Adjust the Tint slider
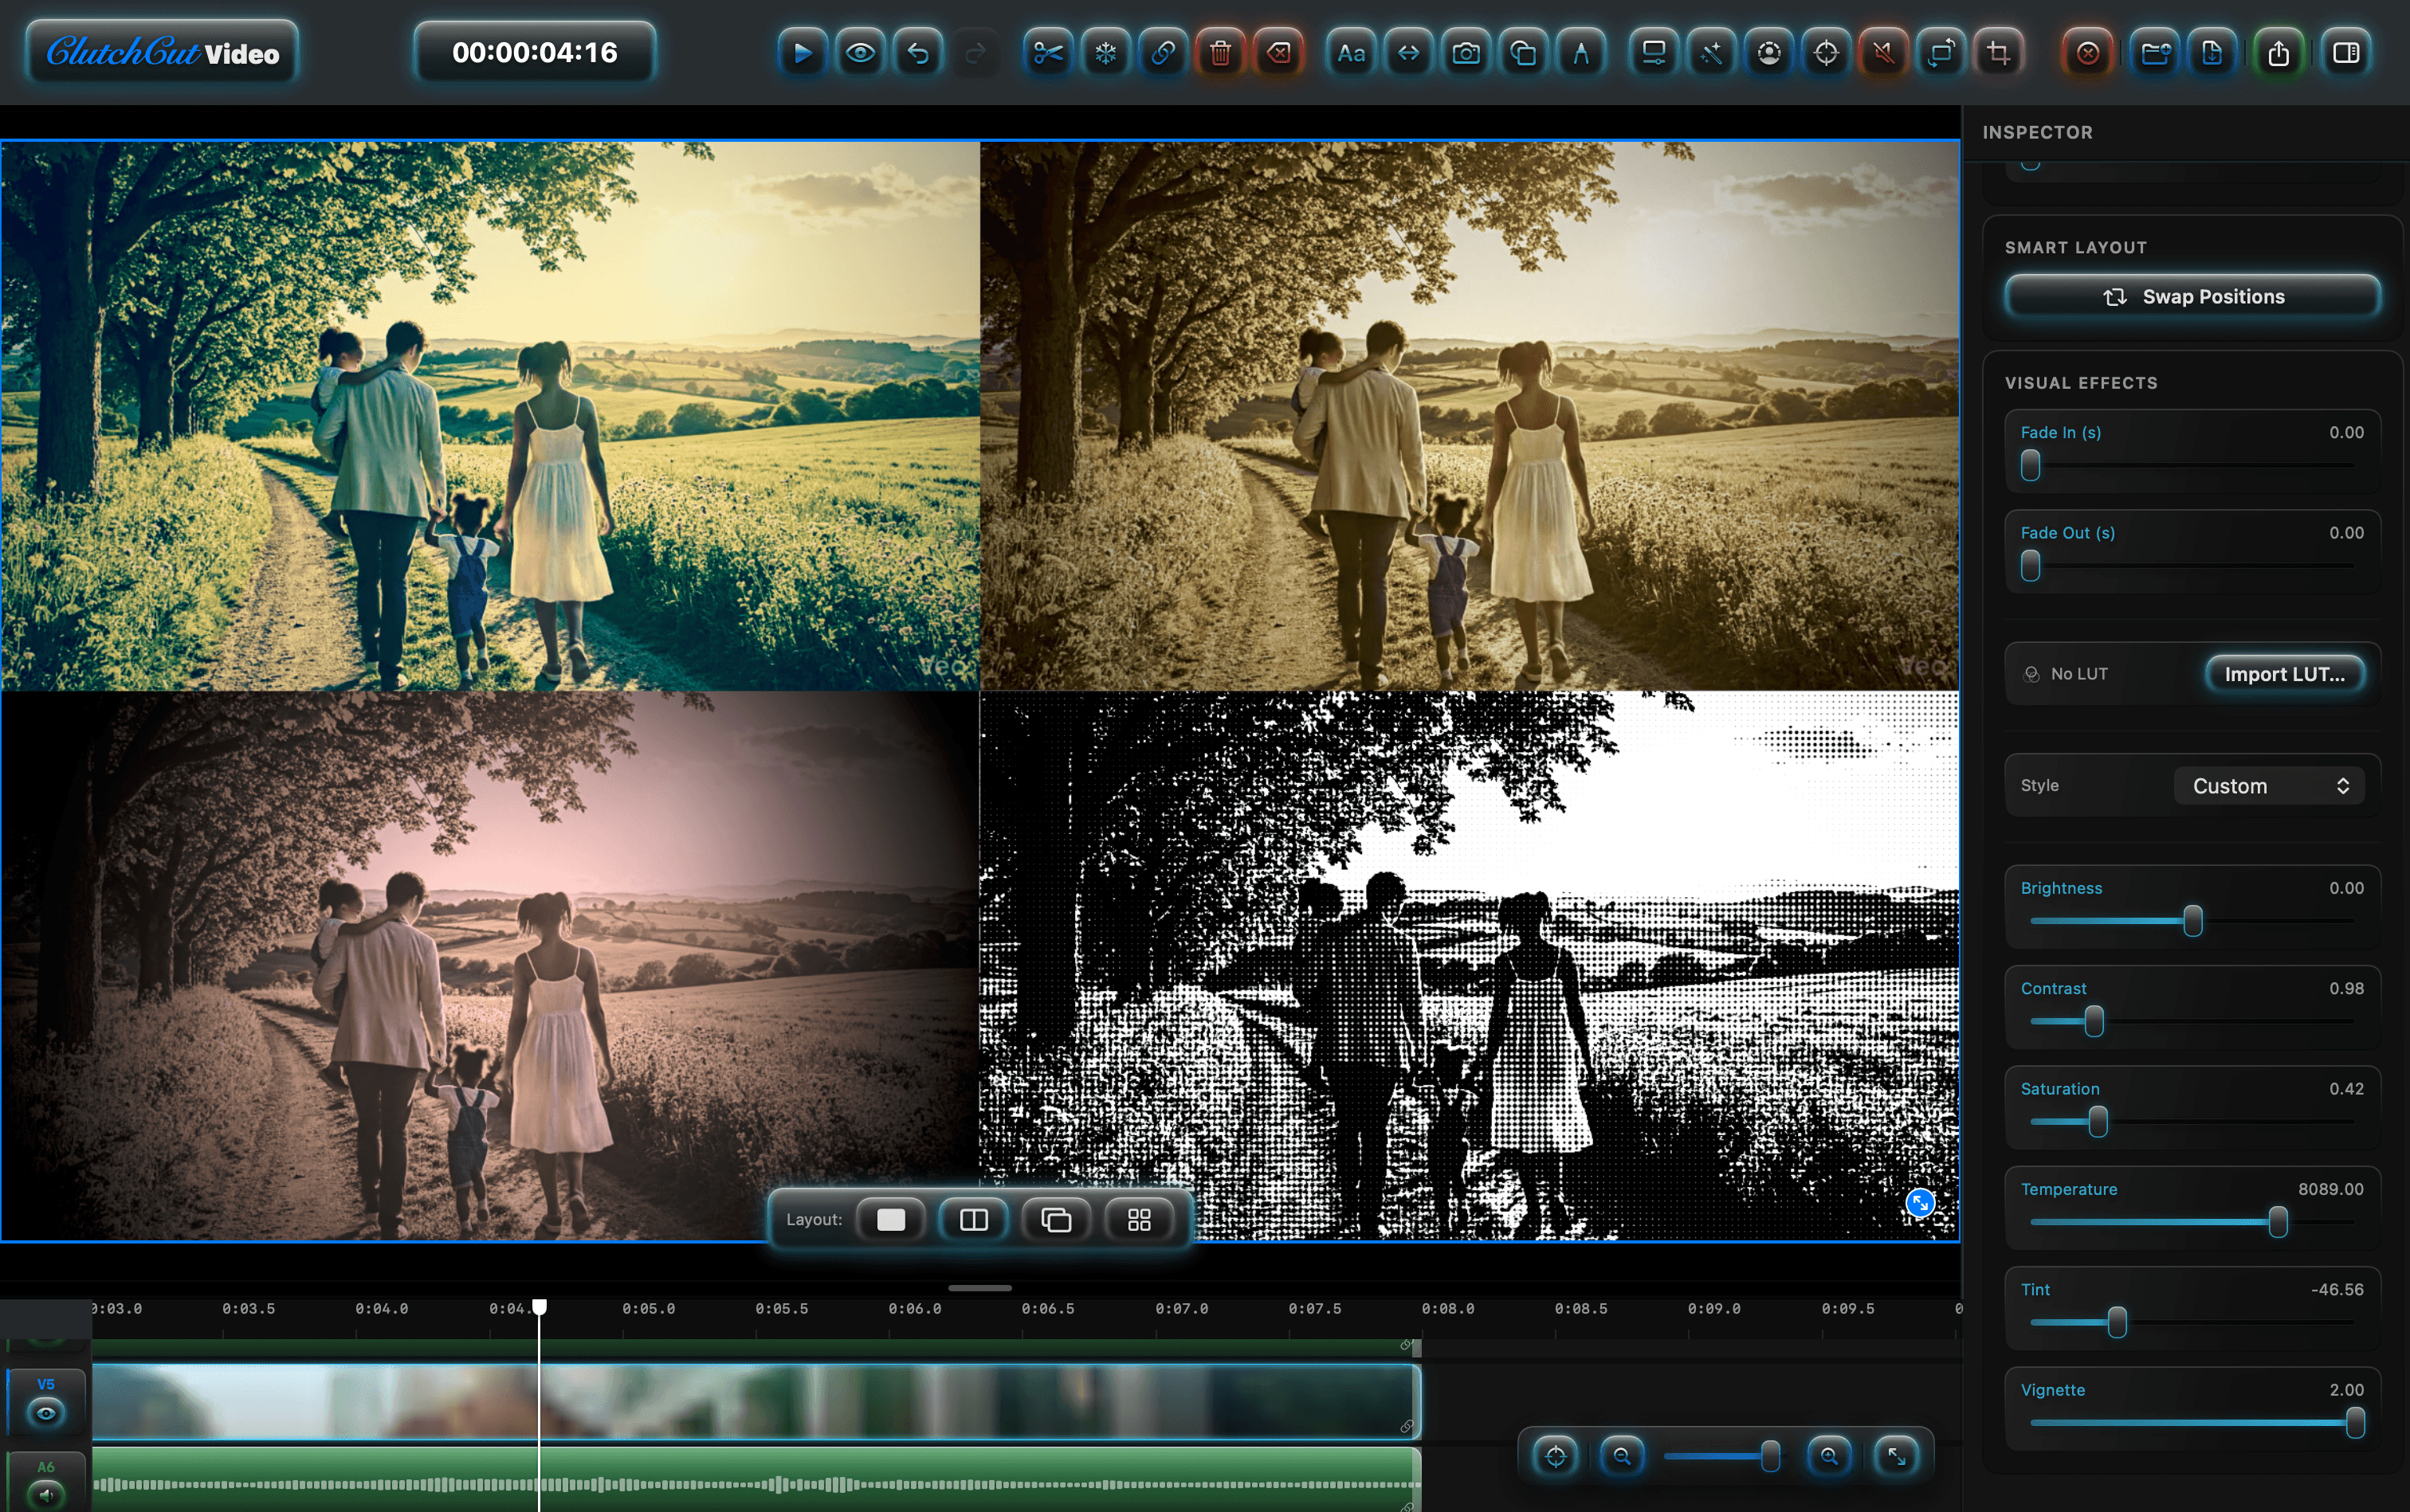This screenshot has width=2410, height=1512. [x=2192, y=1323]
